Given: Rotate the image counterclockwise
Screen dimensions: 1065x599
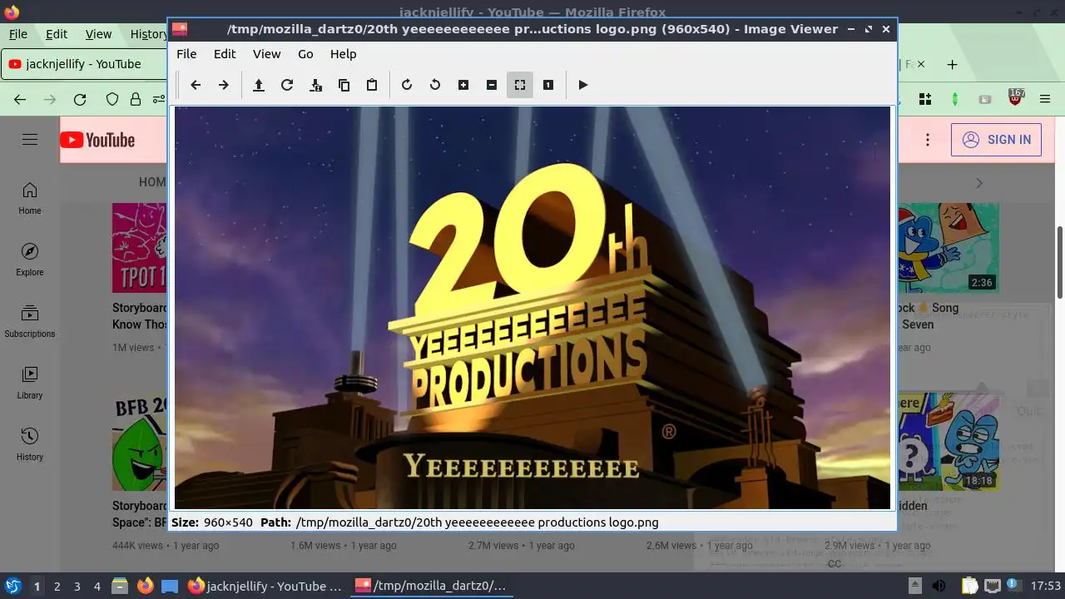Looking at the screenshot, I should (435, 85).
